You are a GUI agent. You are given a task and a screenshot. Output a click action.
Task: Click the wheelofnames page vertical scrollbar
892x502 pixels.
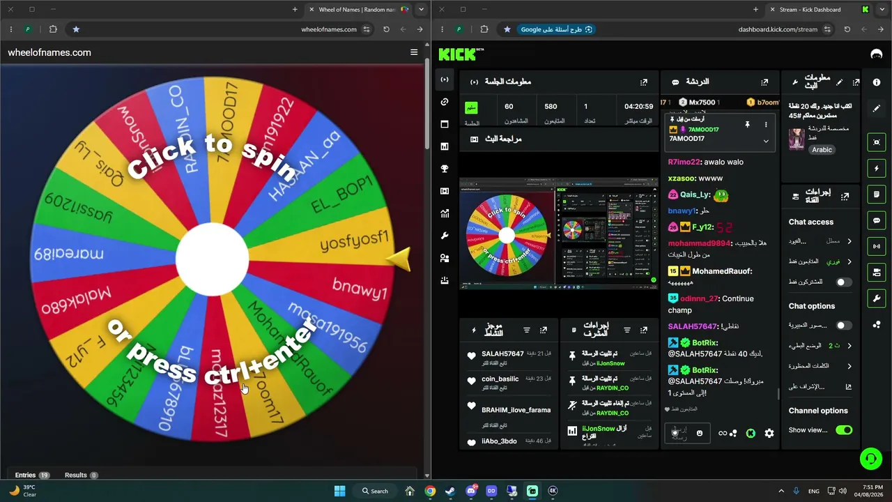click(427, 105)
